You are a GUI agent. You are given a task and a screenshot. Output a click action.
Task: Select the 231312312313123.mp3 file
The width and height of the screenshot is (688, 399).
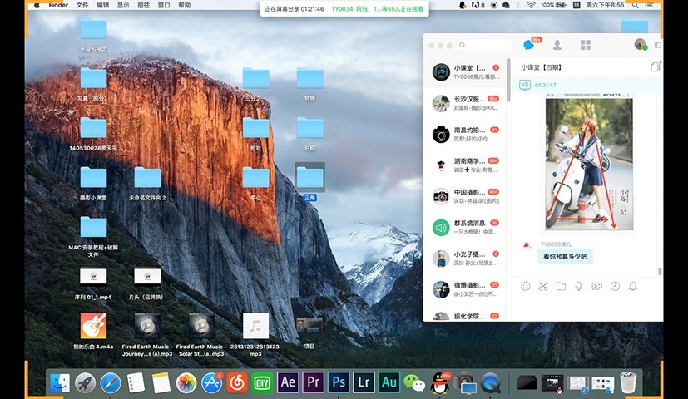[255, 334]
